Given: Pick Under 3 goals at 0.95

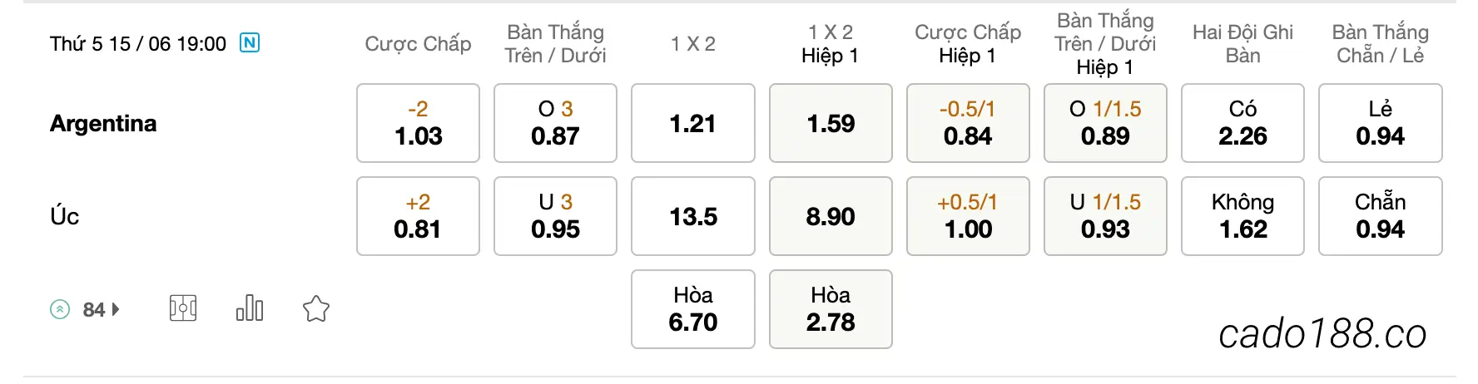Looking at the screenshot, I should click(555, 216).
